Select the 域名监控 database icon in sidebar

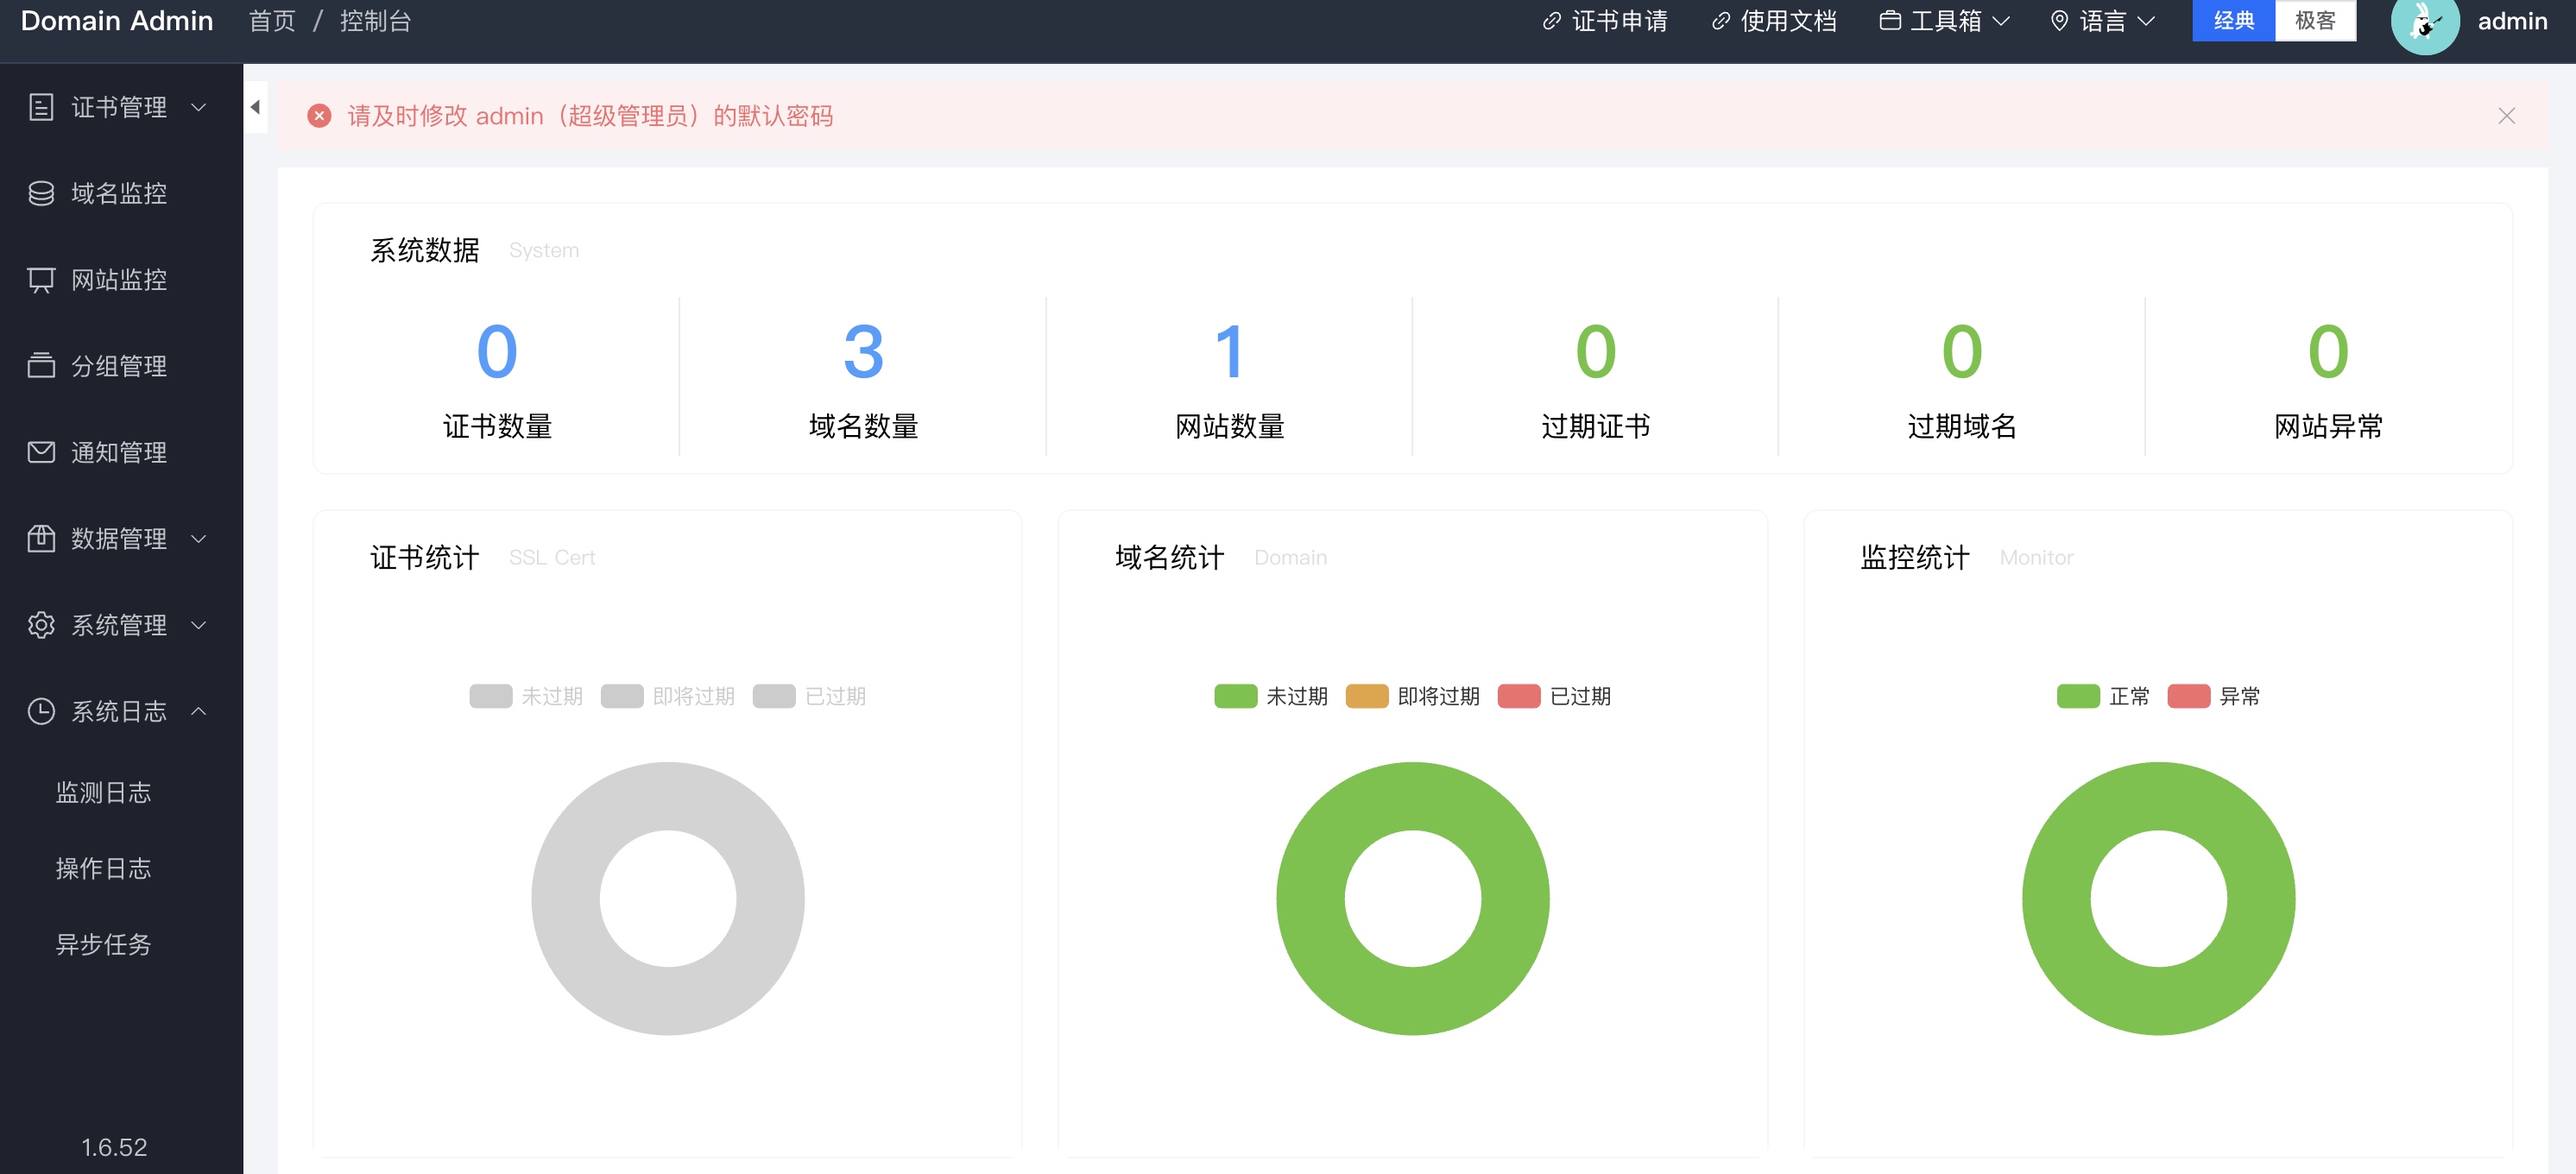point(41,193)
